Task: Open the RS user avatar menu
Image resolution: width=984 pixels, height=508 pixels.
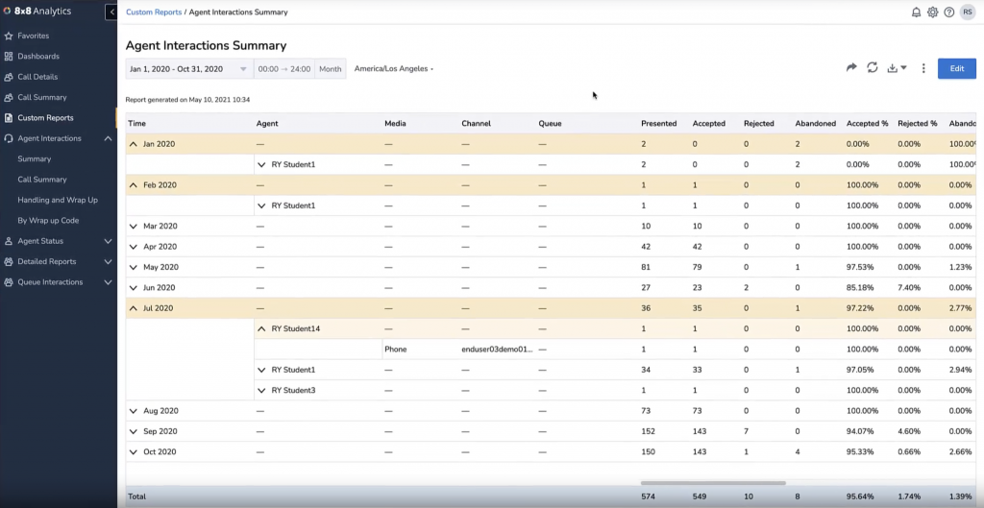Action: (x=967, y=12)
